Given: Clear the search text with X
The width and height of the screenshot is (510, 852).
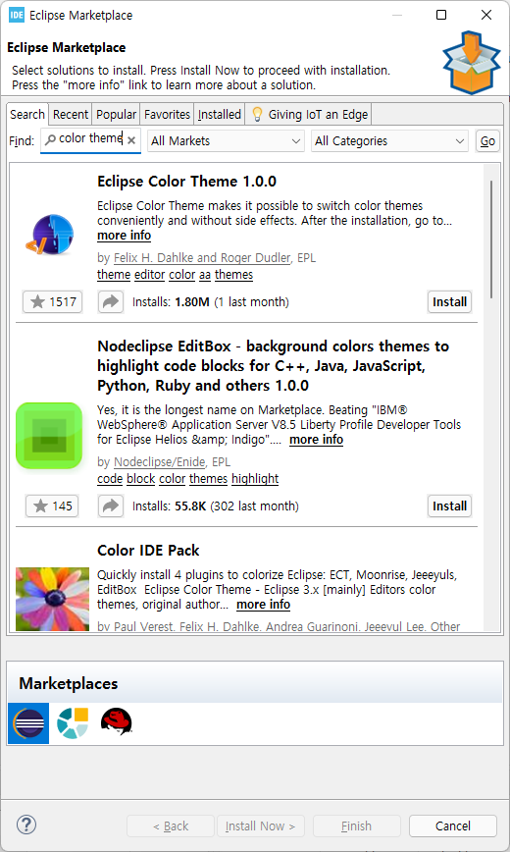Looking at the screenshot, I should click(x=131, y=140).
